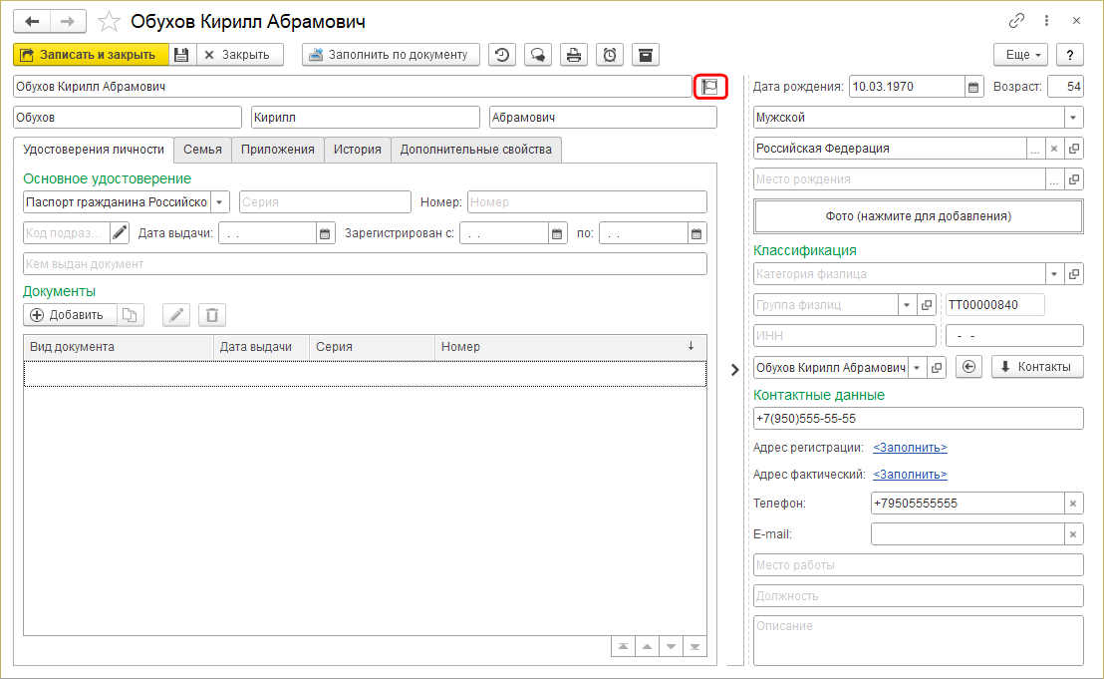The image size is (1104, 679).
Task: Click the Записать и закрыть button
Action: point(88,55)
